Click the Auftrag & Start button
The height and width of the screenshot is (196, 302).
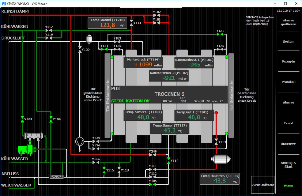288,165
